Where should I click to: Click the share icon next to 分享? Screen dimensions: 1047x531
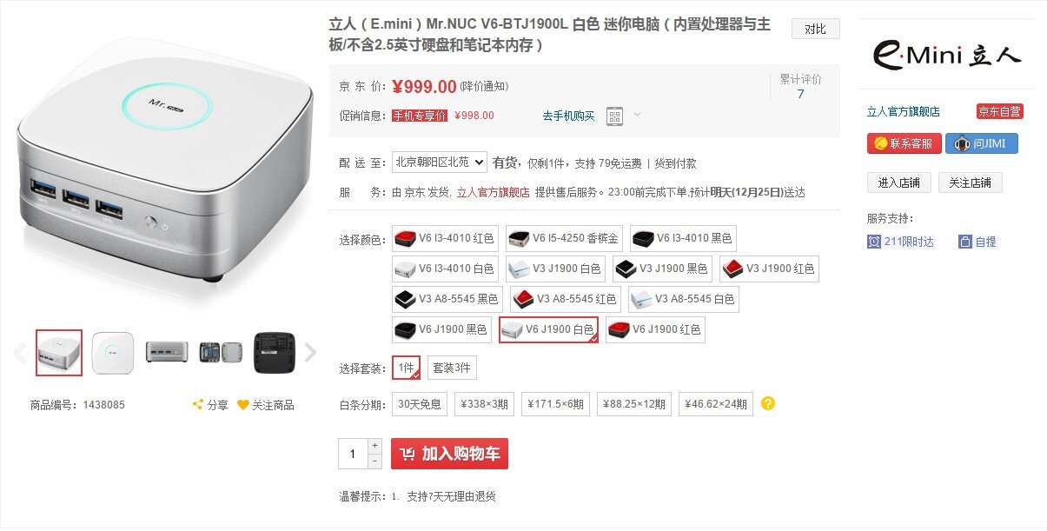coord(198,405)
